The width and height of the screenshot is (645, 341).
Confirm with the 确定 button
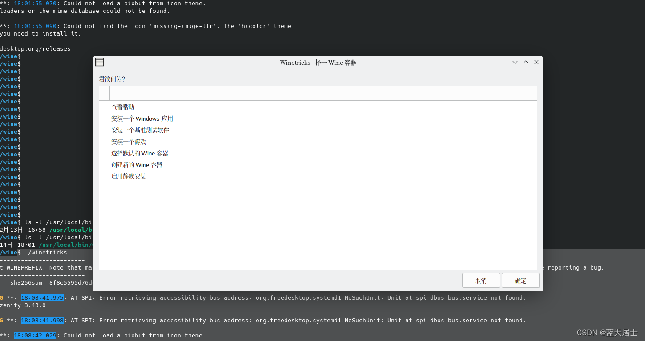[x=520, y=281]
